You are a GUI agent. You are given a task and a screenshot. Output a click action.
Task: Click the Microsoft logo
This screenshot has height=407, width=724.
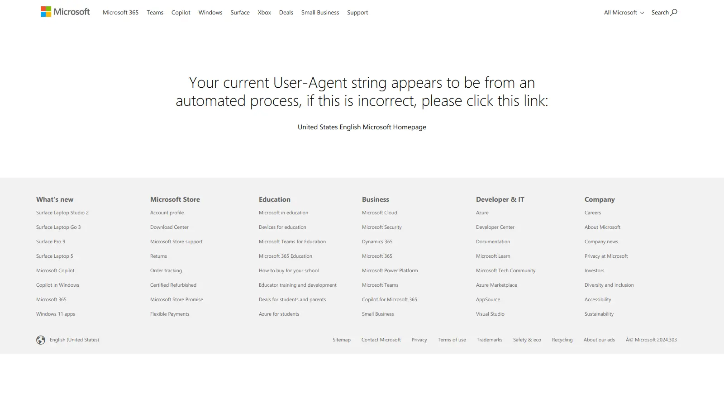[x=65, y=12]
